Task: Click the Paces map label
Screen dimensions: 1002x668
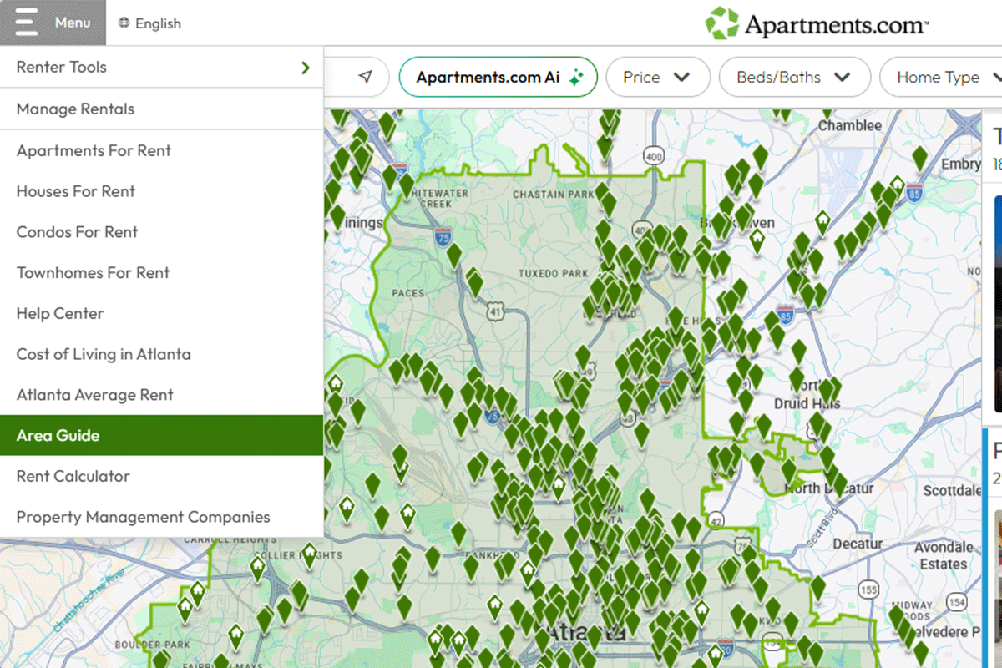Action: (408, 293)
